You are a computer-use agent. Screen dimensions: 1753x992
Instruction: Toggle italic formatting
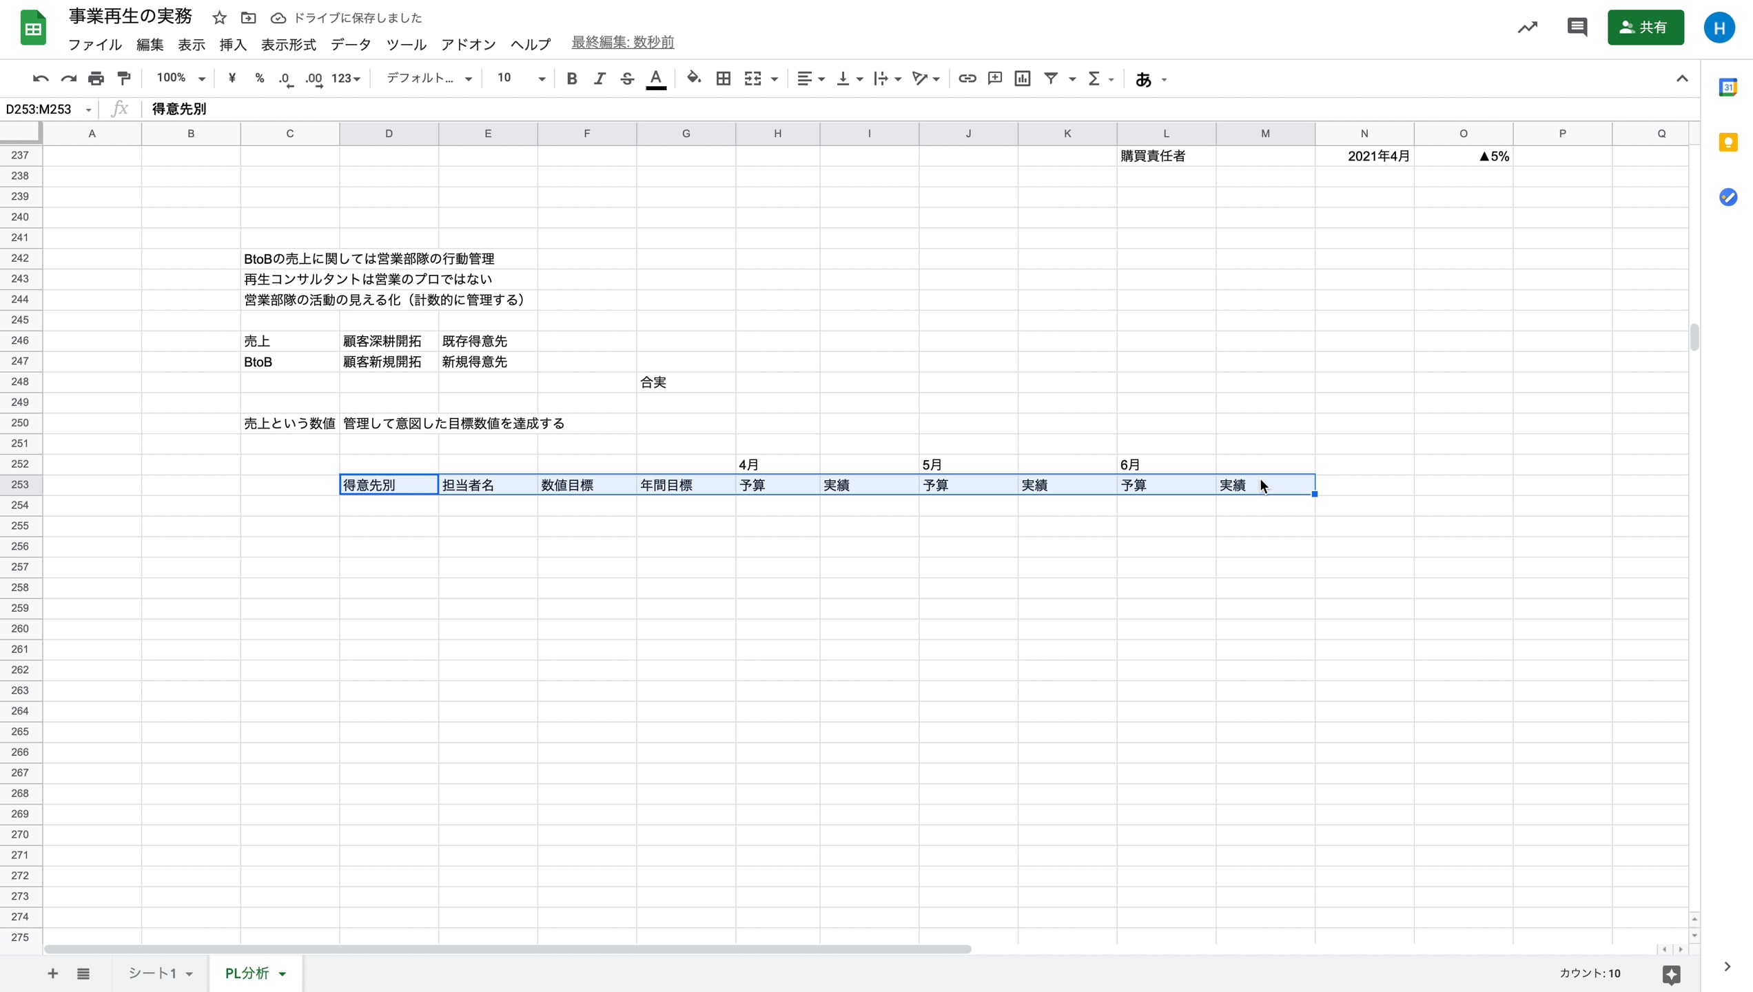[599, 78]
